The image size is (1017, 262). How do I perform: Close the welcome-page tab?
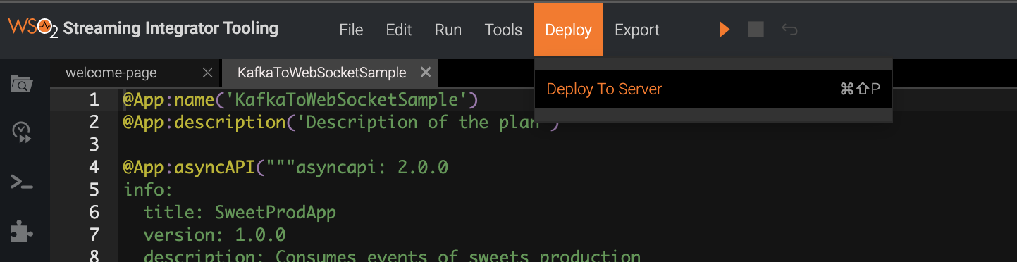point(207,73)
